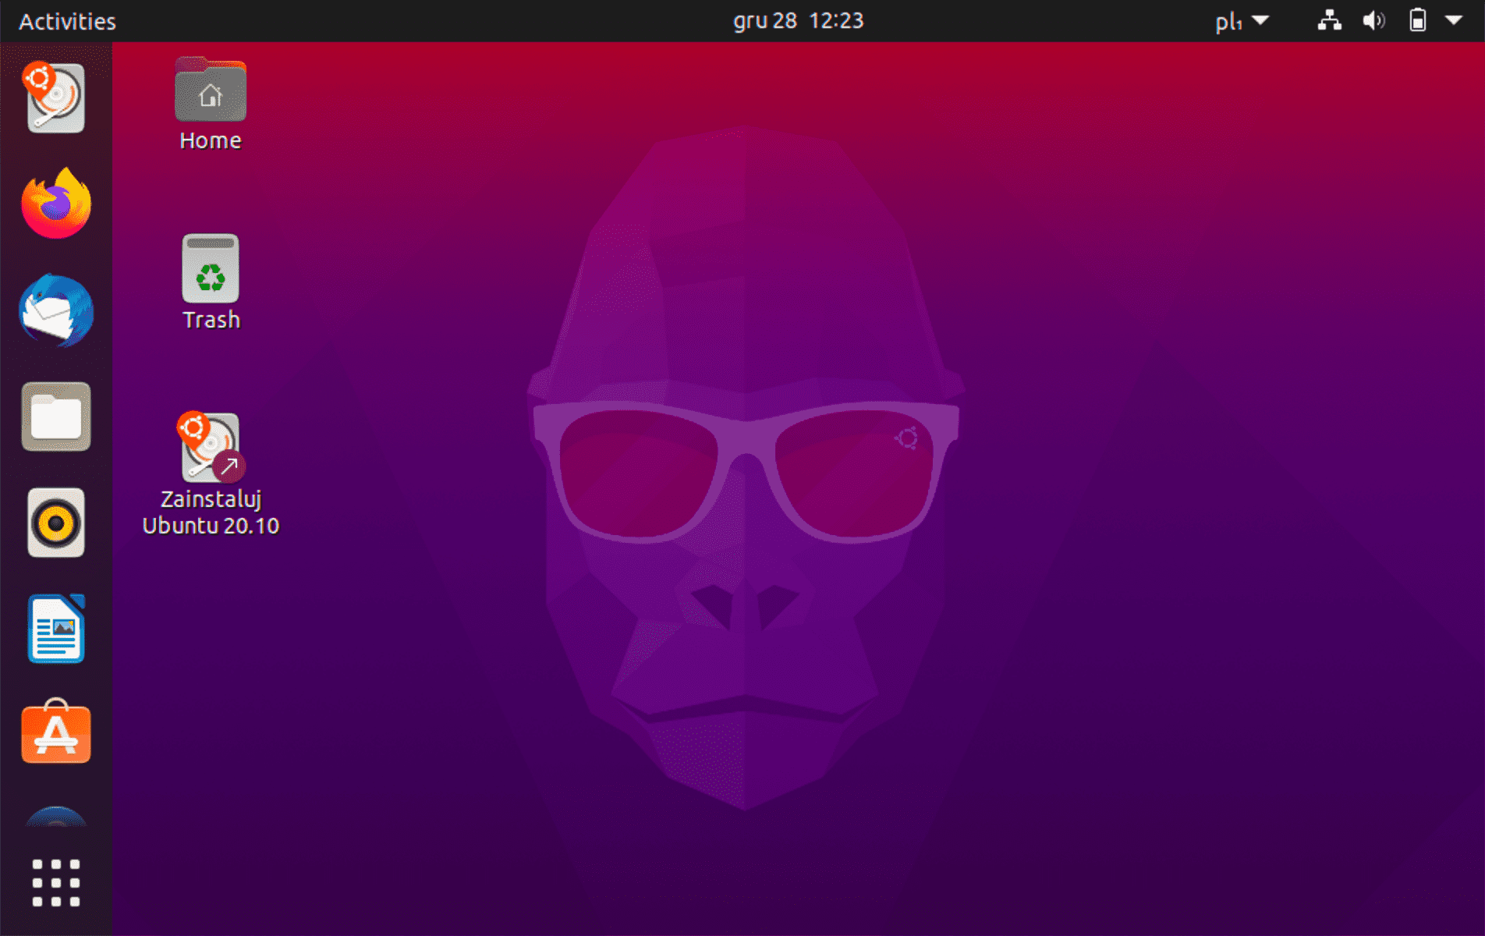Open Ubuntu Software store
Image resolution: width=1485 pixels, height=936 pixels.
[x=56, y=732]
